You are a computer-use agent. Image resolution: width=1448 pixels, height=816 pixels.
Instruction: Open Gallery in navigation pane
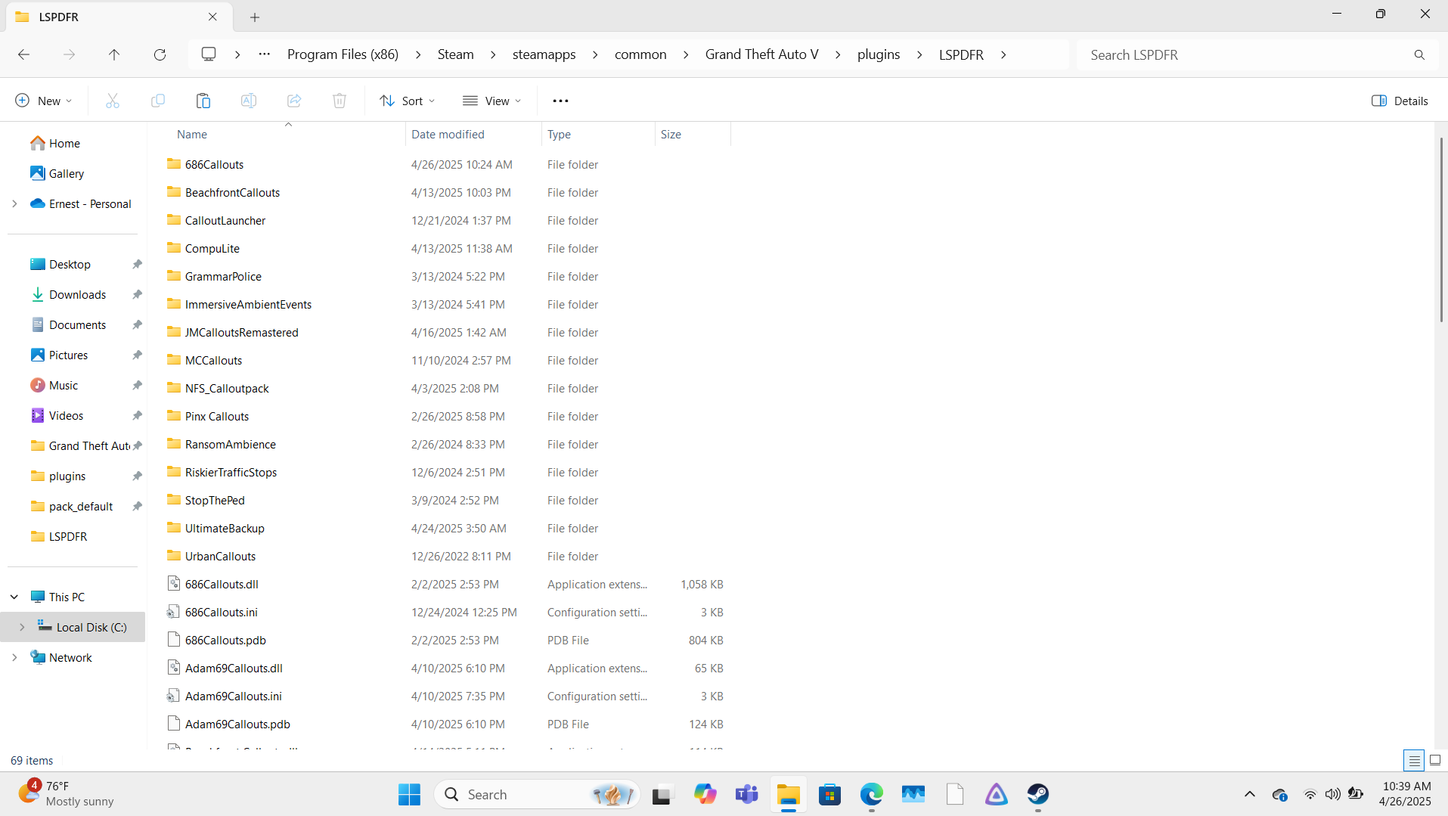click(x=67, y=173)
